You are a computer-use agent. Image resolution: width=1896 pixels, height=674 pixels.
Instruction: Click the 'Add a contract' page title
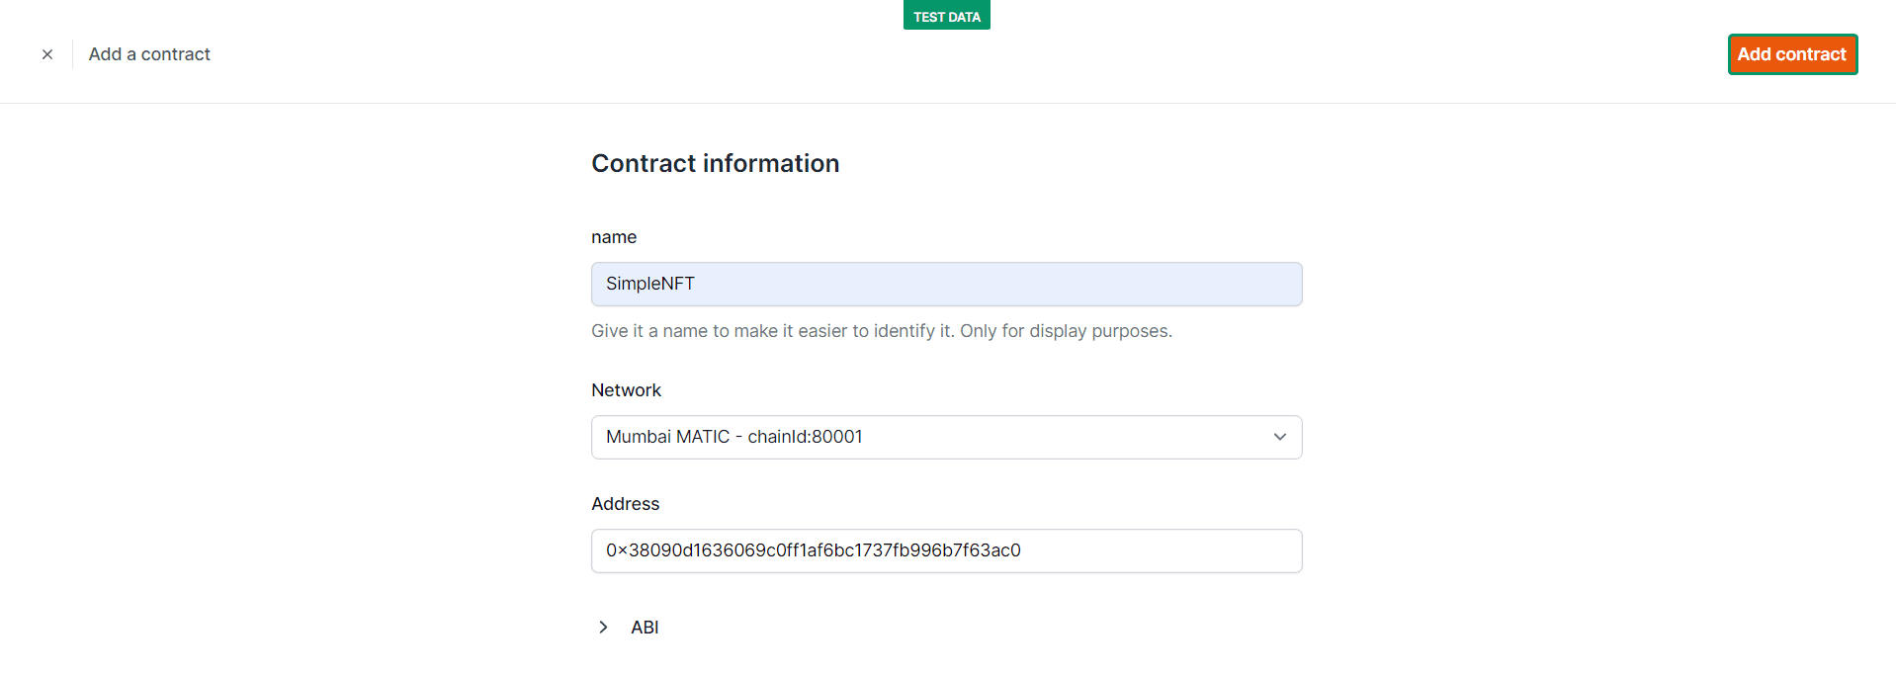(x=149, y=54)
